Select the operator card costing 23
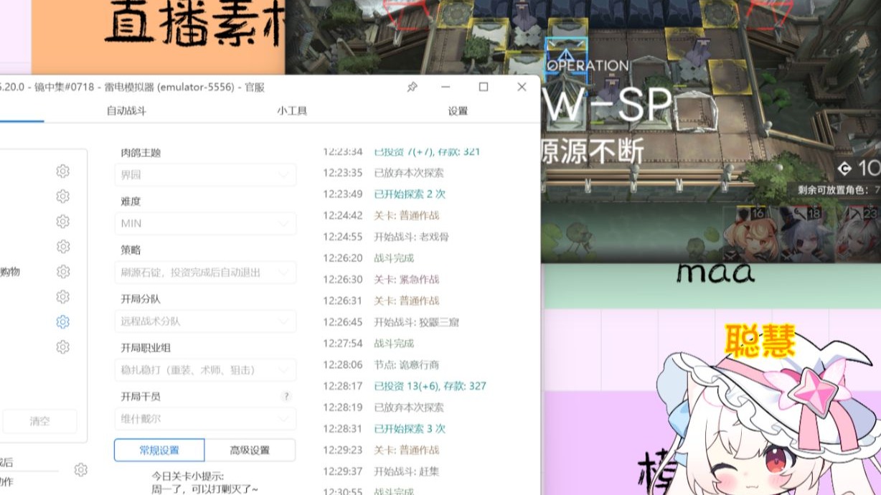 pyautogui.click(x=859, y=234)
